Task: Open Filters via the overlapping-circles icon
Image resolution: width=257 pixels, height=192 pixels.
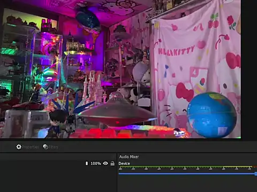Action: [x=46, y=147]
